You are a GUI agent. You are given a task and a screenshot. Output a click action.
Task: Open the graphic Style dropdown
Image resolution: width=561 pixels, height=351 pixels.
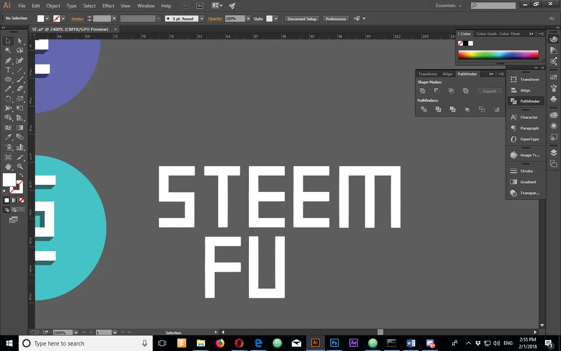(276, 18)
